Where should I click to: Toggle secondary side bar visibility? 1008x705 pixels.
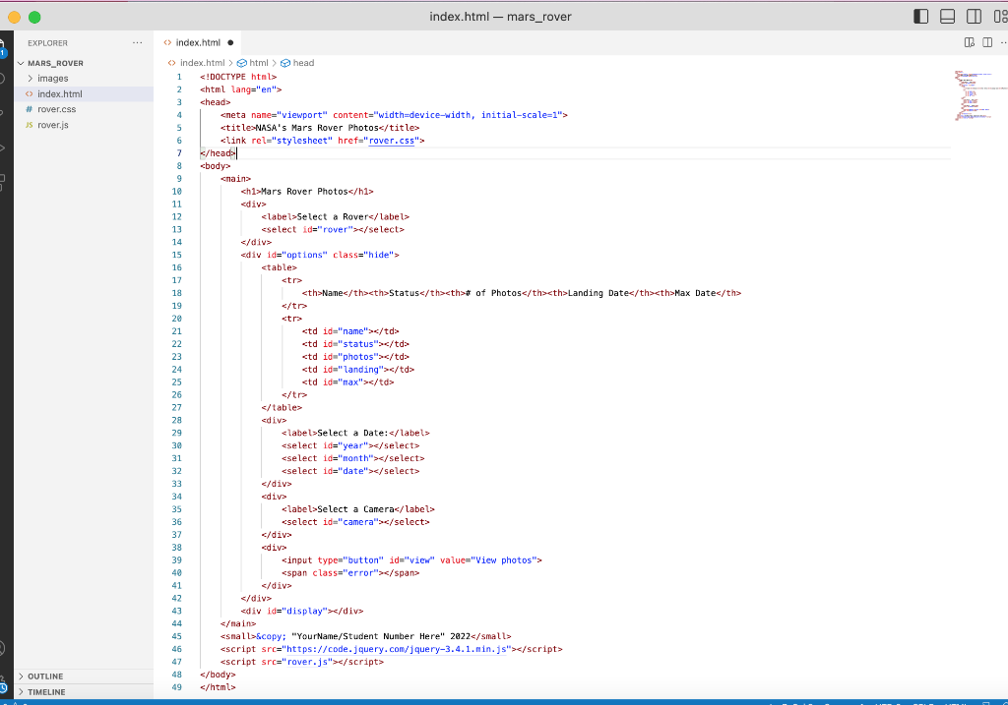coord(974,17)
